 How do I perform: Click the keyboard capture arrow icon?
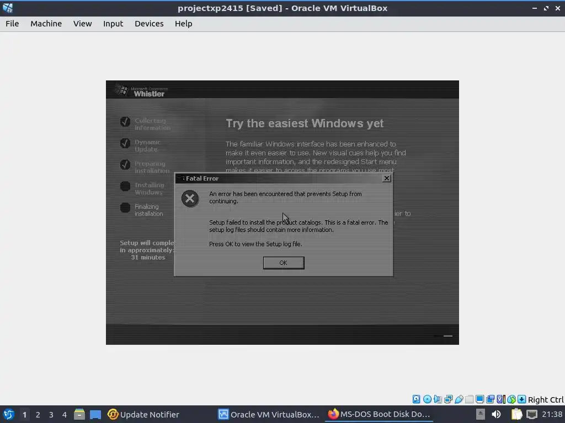point(522,399)
